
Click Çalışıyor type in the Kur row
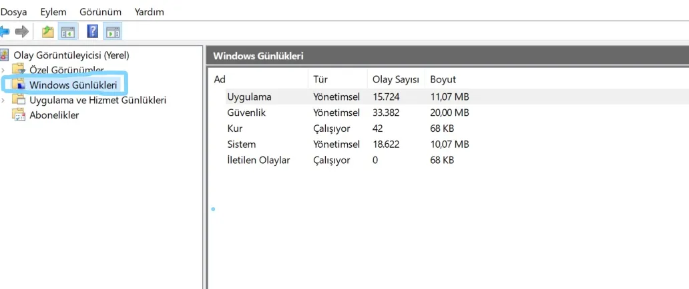coord(331,129)
